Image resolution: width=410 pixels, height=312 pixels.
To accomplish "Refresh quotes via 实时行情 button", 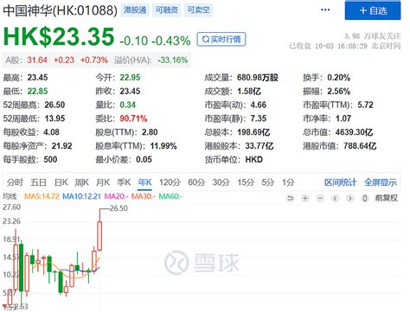I will pyautogui.click(x=221, y=39).
